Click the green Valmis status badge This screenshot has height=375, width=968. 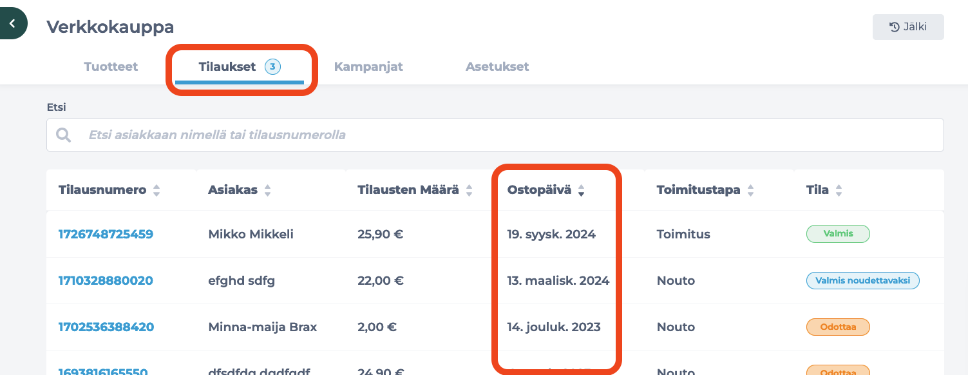click(838, 234)
